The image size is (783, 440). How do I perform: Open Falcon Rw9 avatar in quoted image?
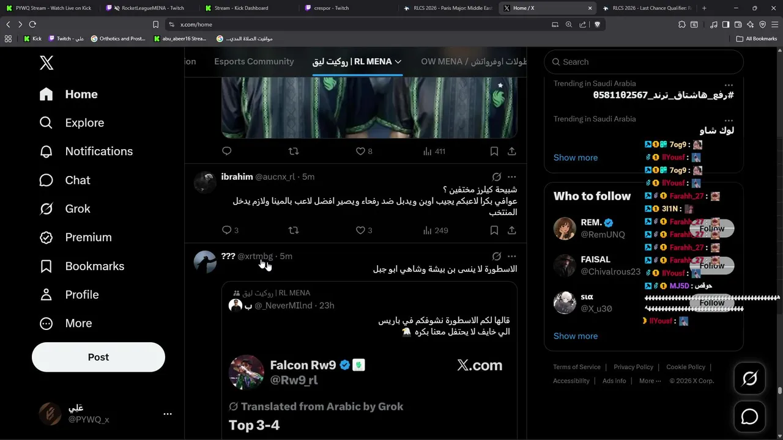click(246, 372)
